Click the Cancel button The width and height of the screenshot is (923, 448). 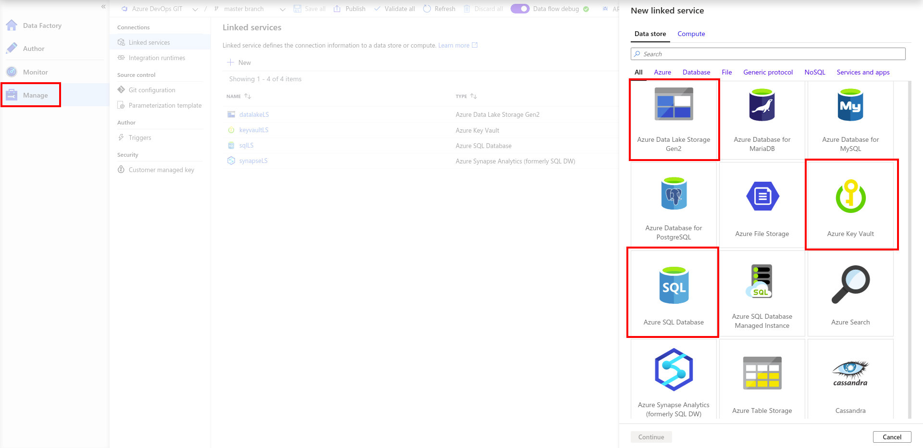[892, 437]
